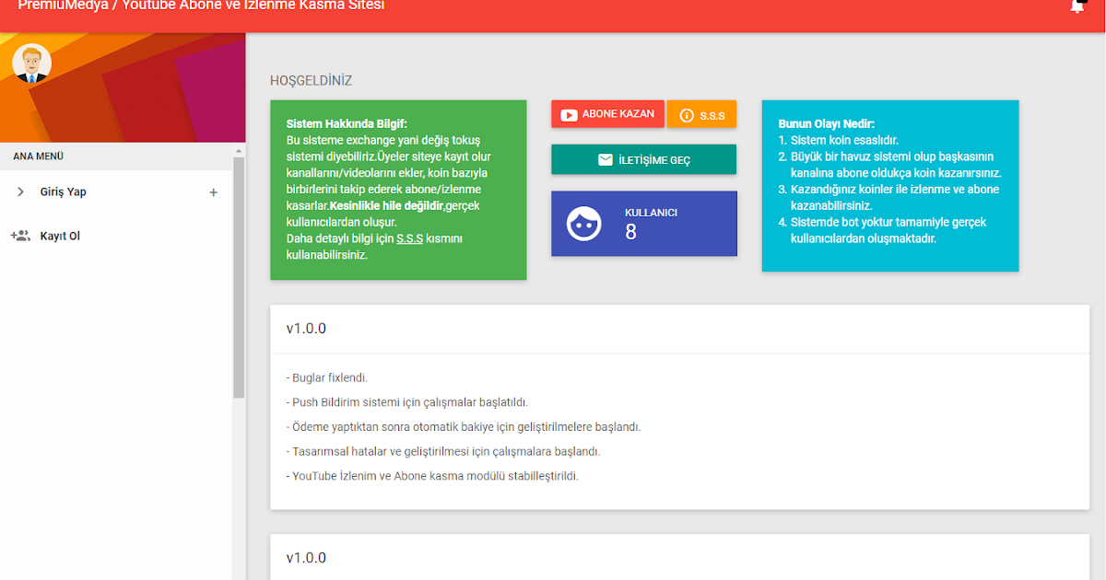The image size is (1106, 580).
Task: Click the HOŞGELDİNİZ heading
Action: [311, 81]
